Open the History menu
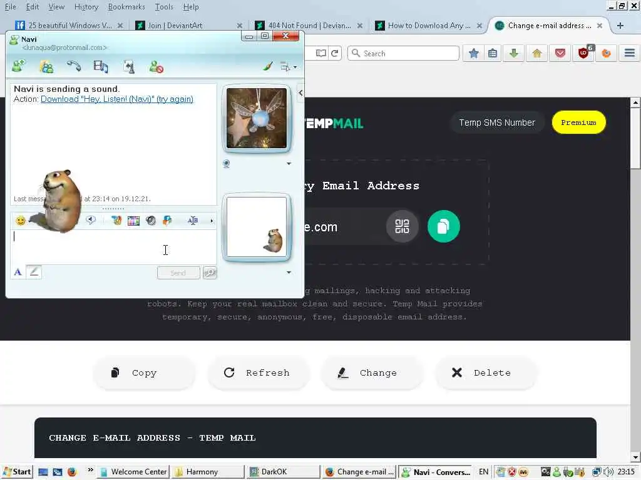Image resolution: width=641 pixels, height=480 pixels. coord(86,7)
